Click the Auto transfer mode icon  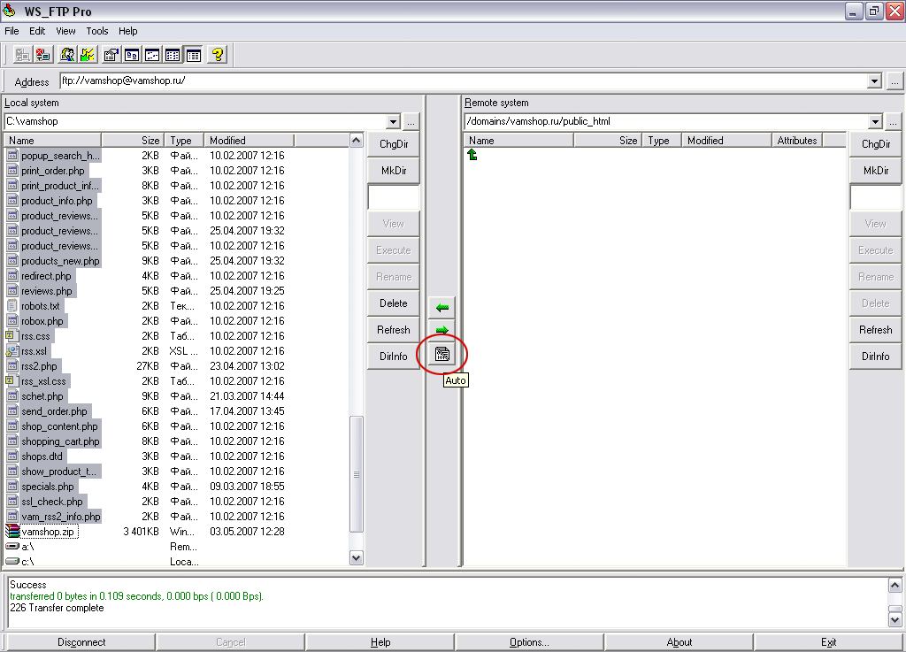point(442,354)
